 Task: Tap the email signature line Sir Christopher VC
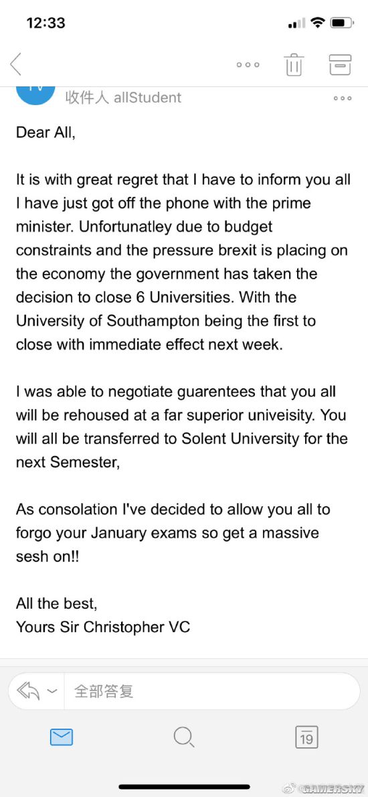[x=103, y=626]
